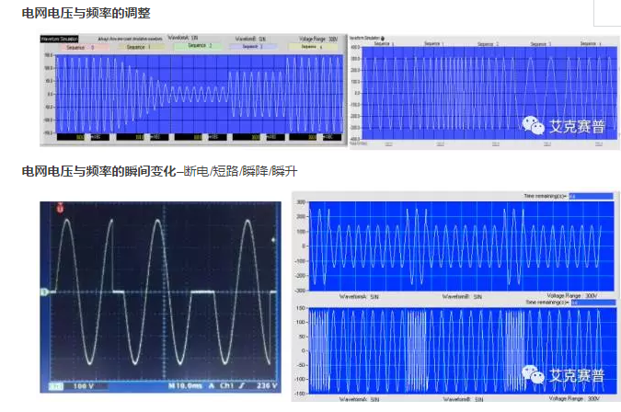The height and width of the screenshot is (412, 621).
Task: Click the WeChat logo in bottom-right chart
Action: coord(533,375)
